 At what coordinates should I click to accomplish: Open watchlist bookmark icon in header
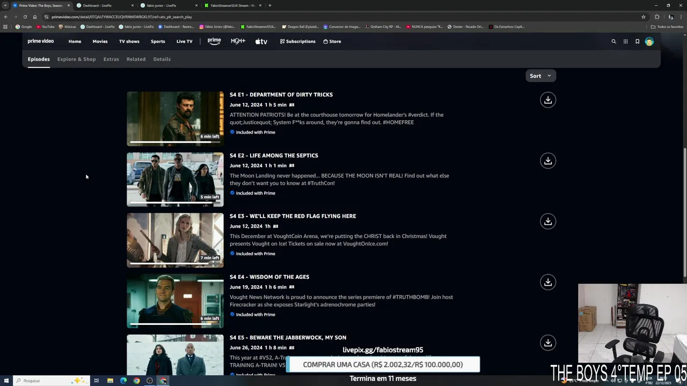pyautogui.click(x=637, y=41)
